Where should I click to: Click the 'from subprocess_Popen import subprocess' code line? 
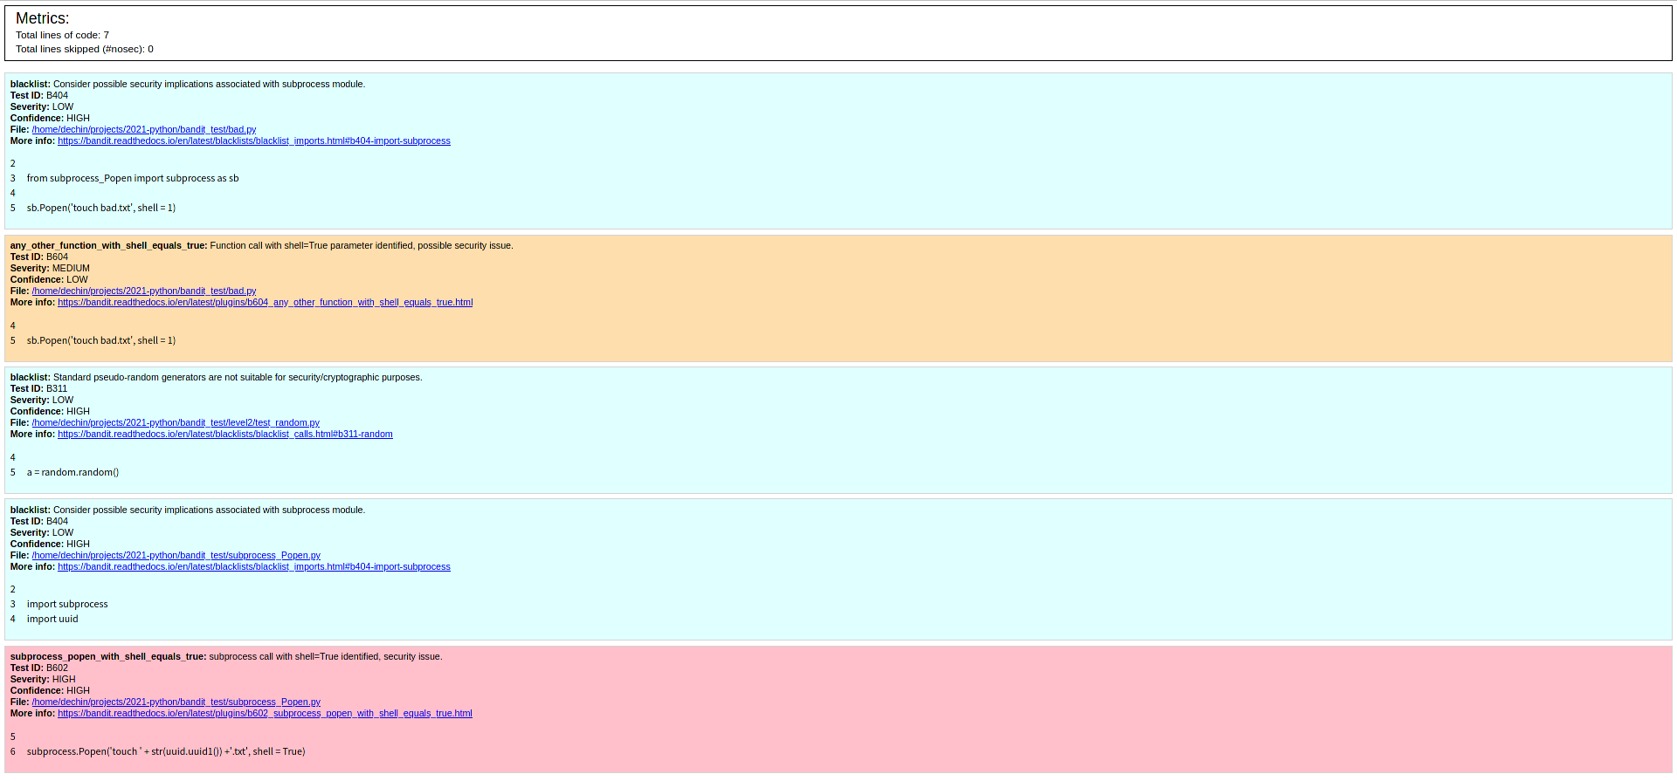click(133, 178)
